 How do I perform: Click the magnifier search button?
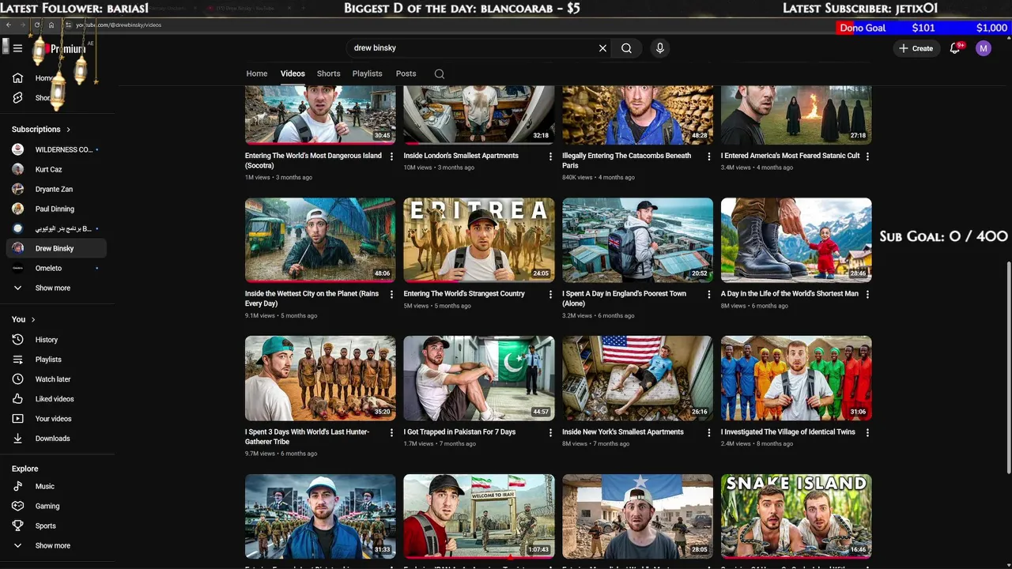pos(626,48)
